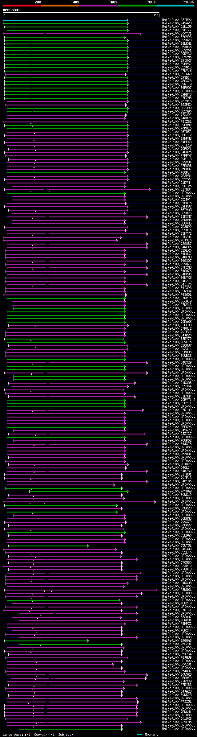Select label UniRef100_B6SX01
Screen dimensions: 197x737
tap(177, 51)
